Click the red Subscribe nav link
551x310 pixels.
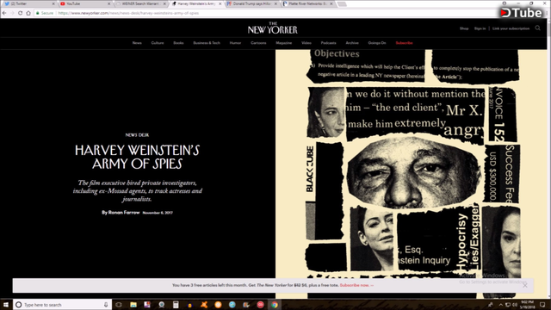[x=404, y=43]
